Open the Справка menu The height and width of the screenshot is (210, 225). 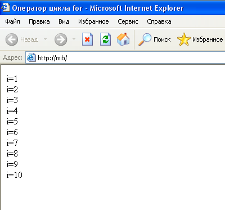159,21
